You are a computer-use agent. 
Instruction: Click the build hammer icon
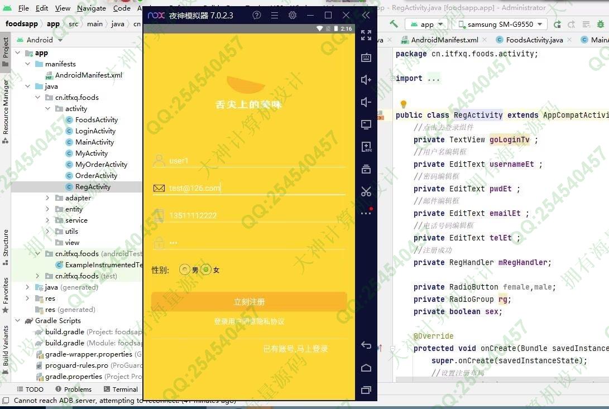[x=394, y=24]
